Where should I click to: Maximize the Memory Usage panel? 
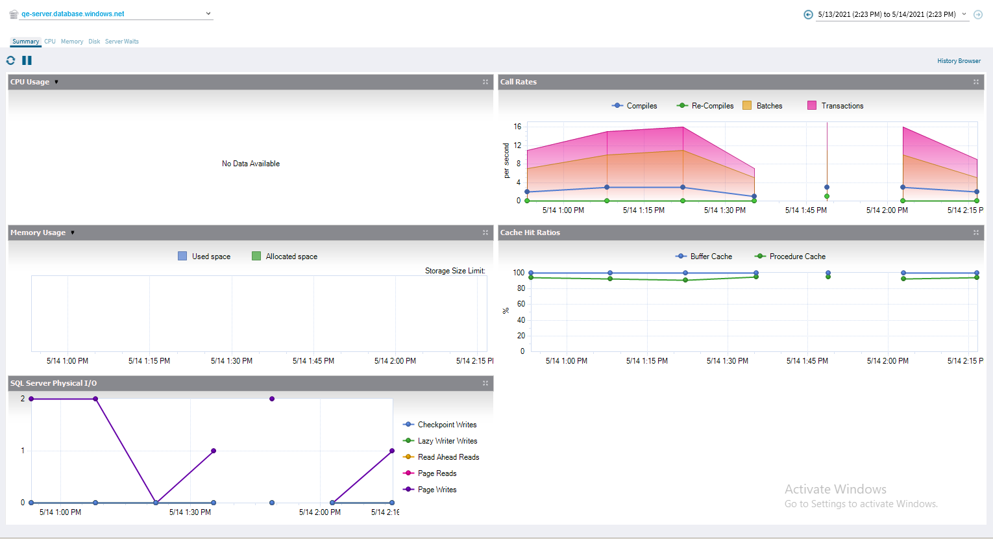pyautogui.click(x=485, y=232)
